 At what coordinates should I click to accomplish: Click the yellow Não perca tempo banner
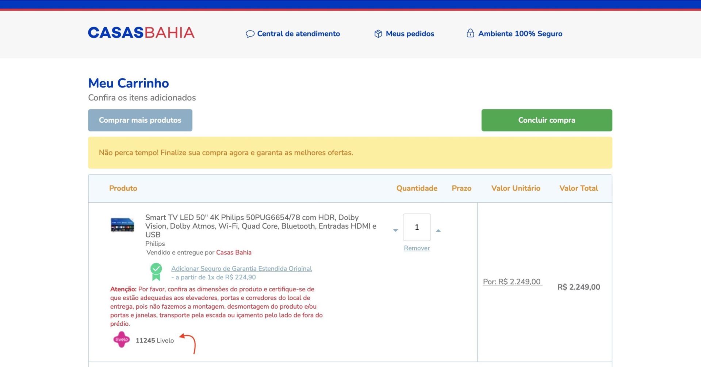[x=350, y=153]
